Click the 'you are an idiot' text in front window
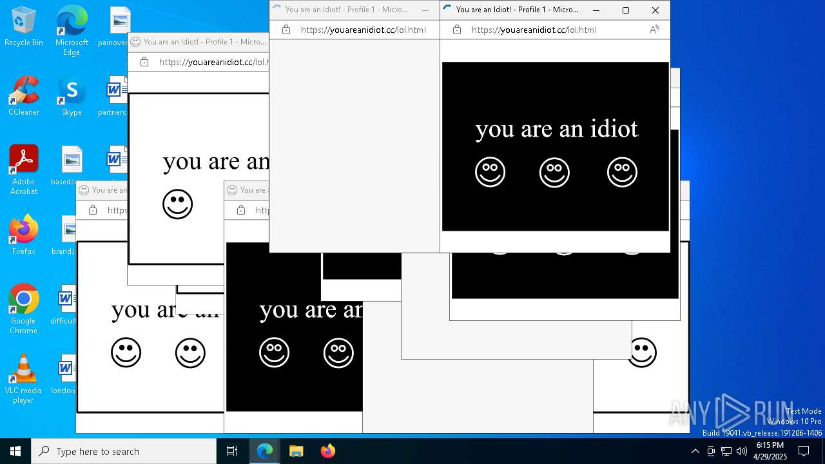The width and height of the screenshot is (825, 464). (557, 129)
